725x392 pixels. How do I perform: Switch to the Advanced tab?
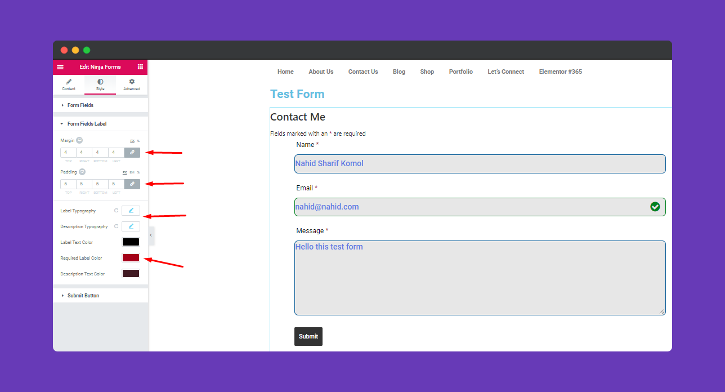pyautogui.click(x=132, y=84)
